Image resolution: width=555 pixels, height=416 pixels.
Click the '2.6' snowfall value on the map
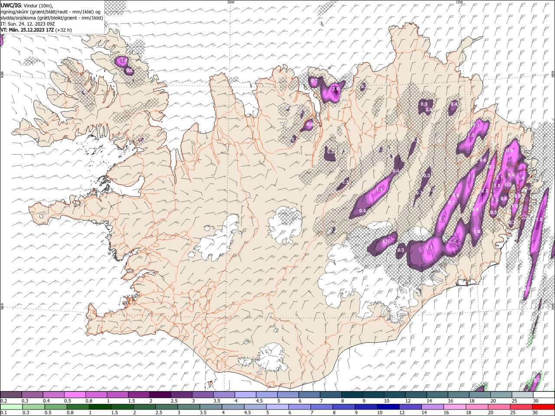(335, 89)
